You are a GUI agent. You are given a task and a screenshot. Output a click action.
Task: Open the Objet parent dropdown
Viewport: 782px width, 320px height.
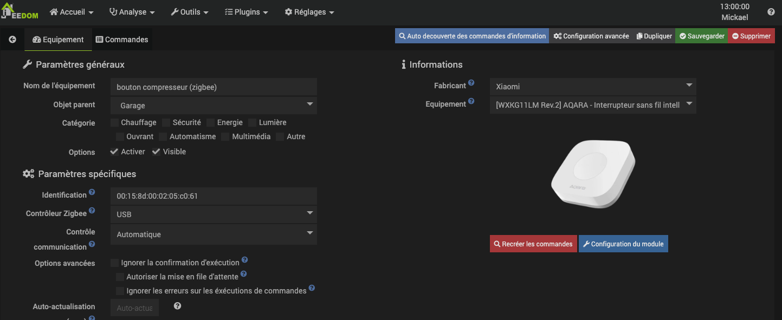[x=214, y=105]
